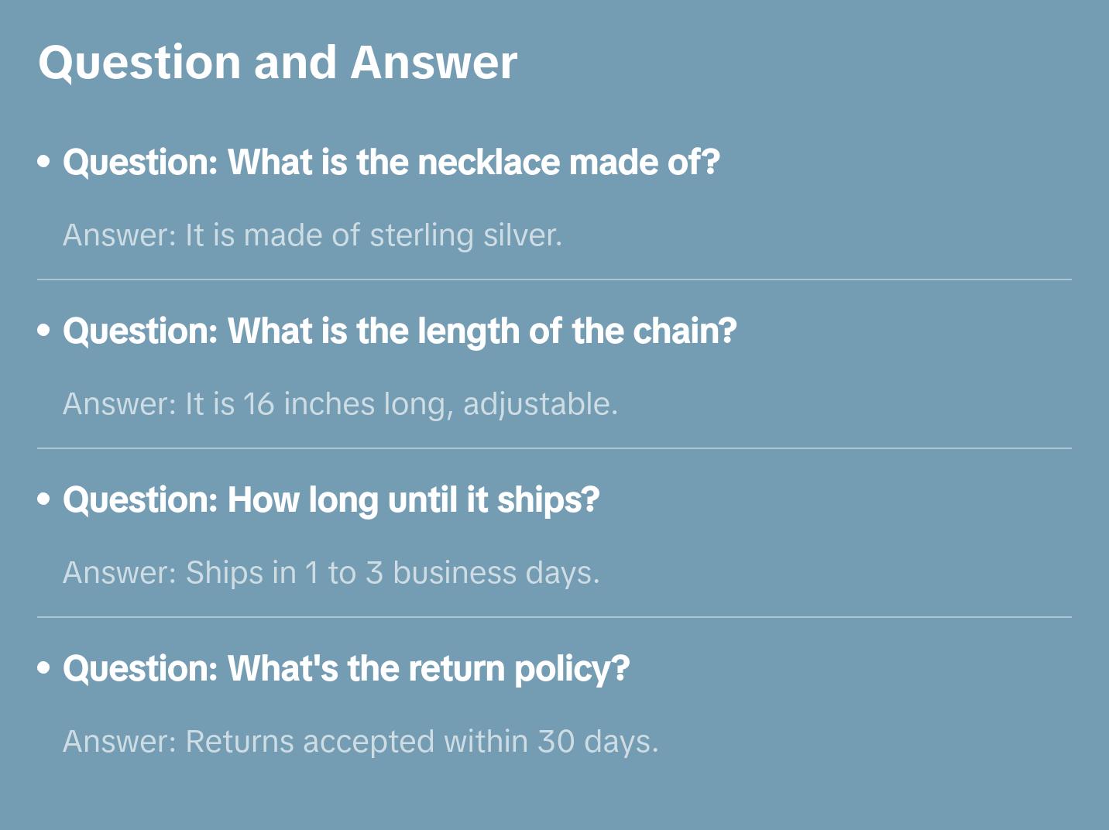Expand the 'What is the length of the chain?' question
The height and width of the screenshot is (830, 1109).
click(x=400, y=331)
